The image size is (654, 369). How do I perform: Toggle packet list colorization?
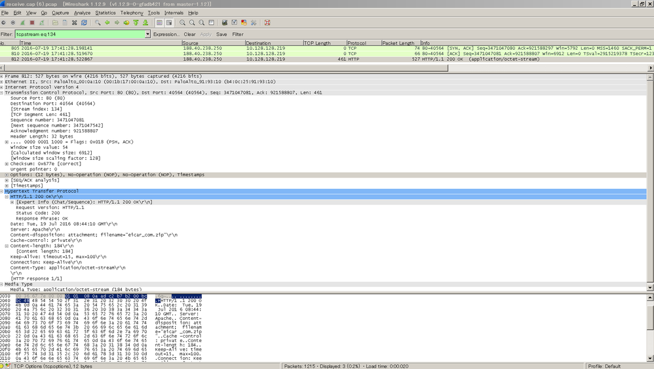click(159, 23)
